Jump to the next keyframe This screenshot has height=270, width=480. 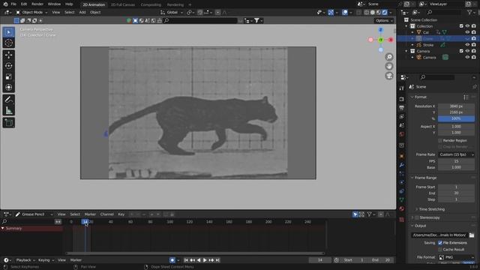(211, 260)
